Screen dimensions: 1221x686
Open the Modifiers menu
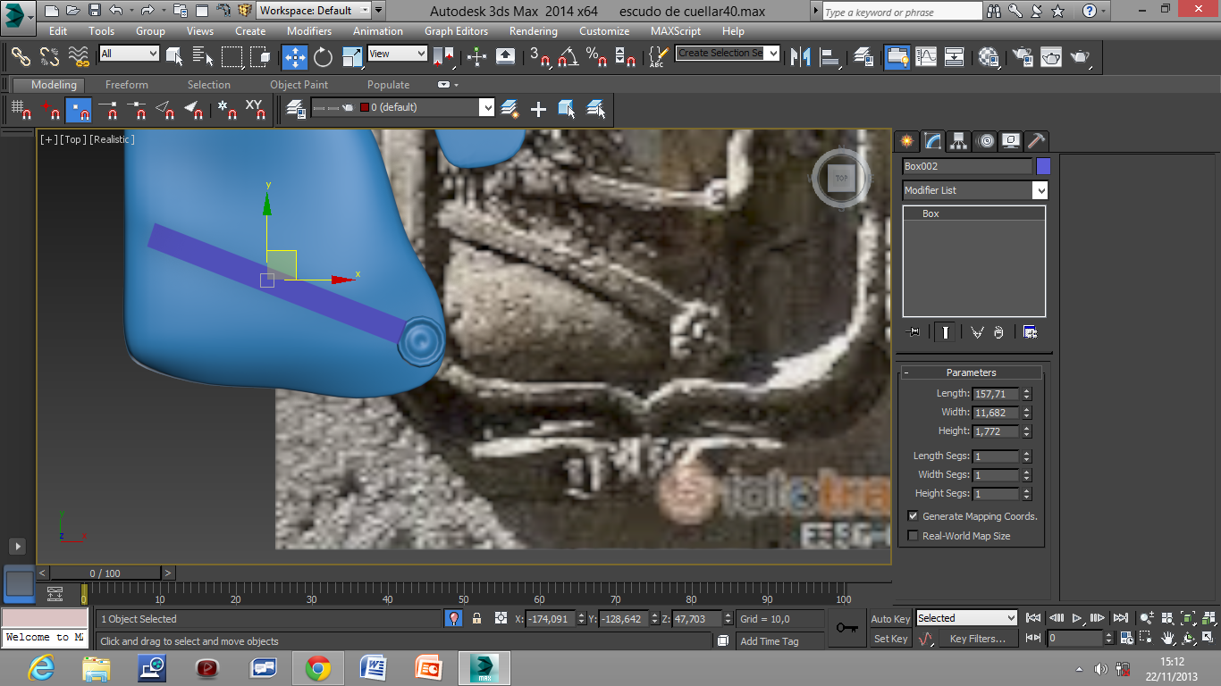(x=309, y=31)
